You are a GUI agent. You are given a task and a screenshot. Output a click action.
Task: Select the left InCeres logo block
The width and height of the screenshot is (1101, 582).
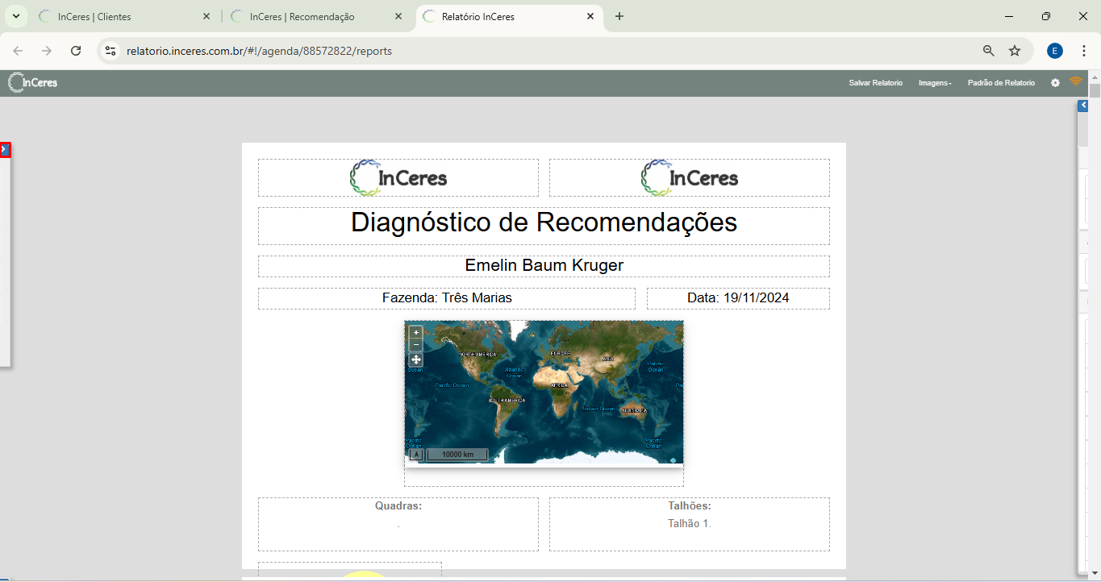pyautogui.click(x=398, y=177)
